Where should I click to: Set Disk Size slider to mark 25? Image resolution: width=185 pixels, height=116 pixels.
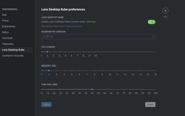61,89
